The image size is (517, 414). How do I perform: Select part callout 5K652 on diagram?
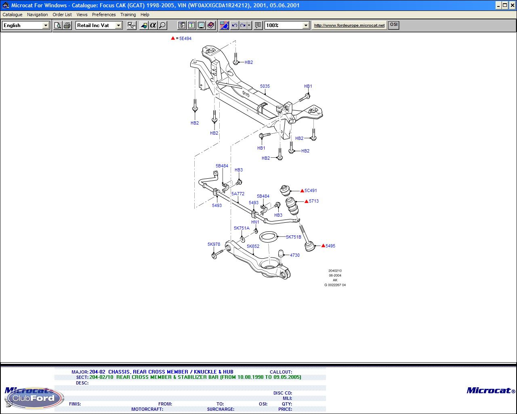253,246
